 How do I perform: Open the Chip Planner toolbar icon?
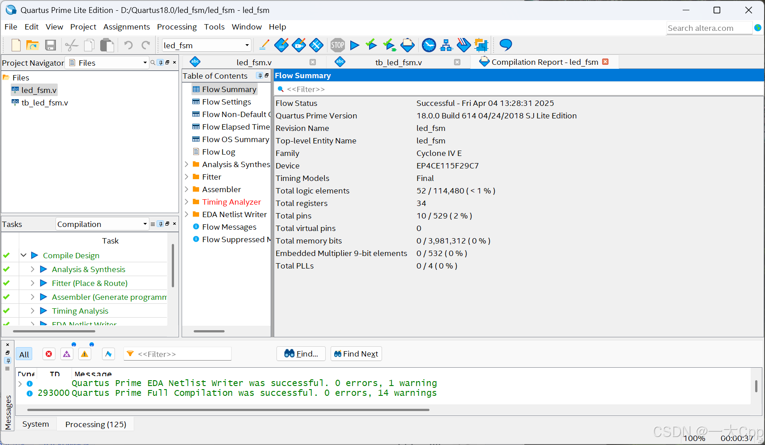[x=316, y=45]
